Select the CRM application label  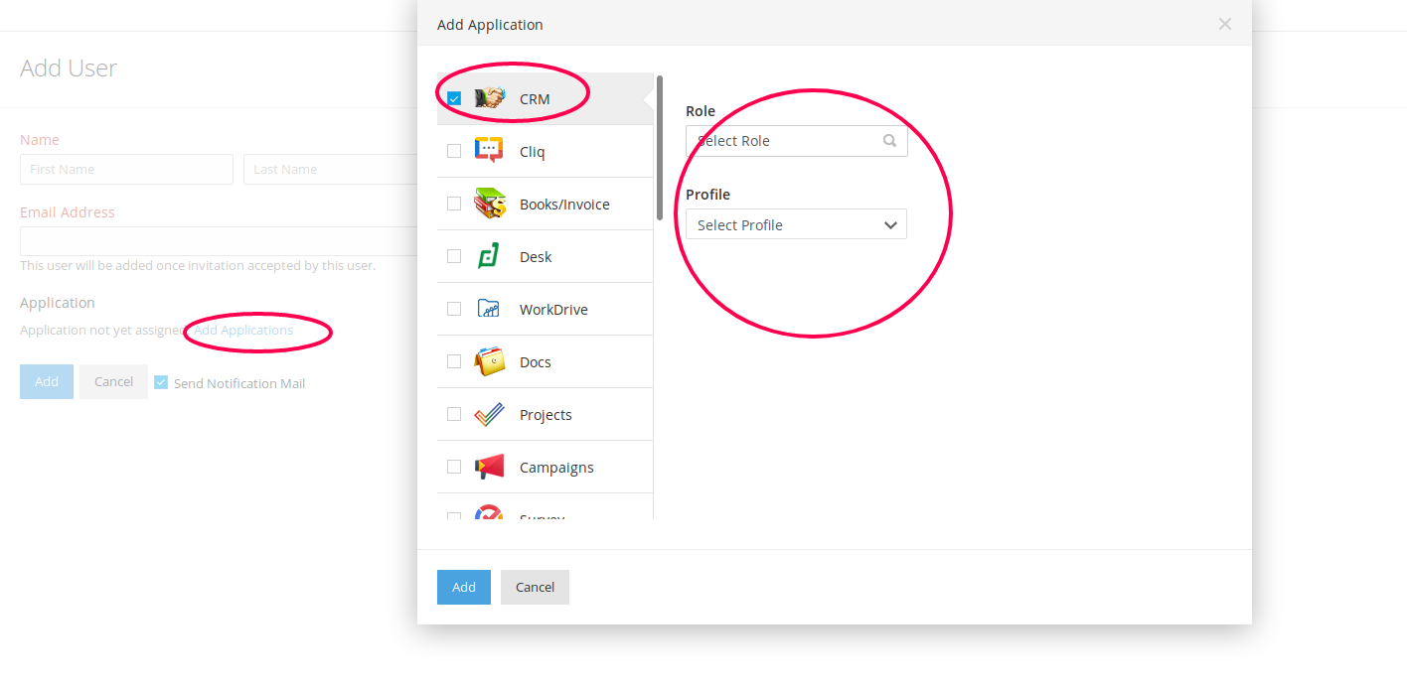click(x=535, y=99)
